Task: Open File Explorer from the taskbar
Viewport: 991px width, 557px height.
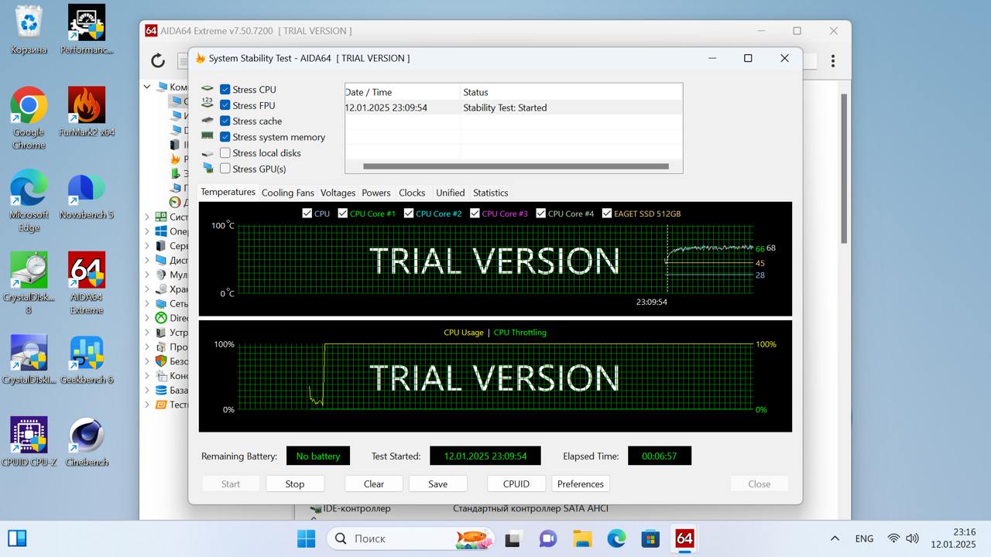Action: pos(582,538)
